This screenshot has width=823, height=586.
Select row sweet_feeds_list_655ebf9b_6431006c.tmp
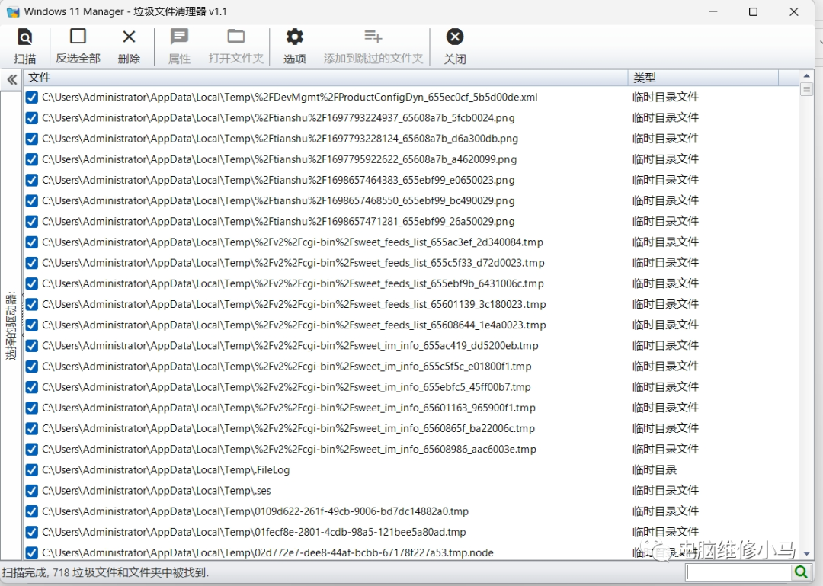tap(412, 283)
